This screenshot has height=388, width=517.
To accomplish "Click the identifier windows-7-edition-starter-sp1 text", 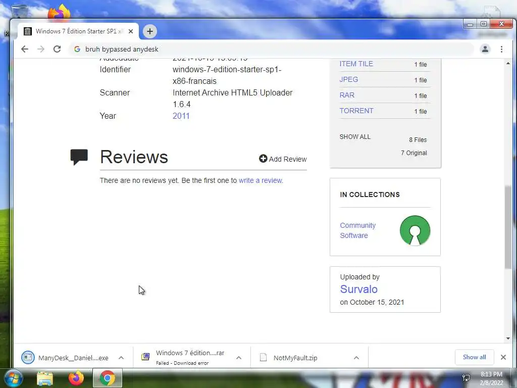I will click(x=227, y=75).
